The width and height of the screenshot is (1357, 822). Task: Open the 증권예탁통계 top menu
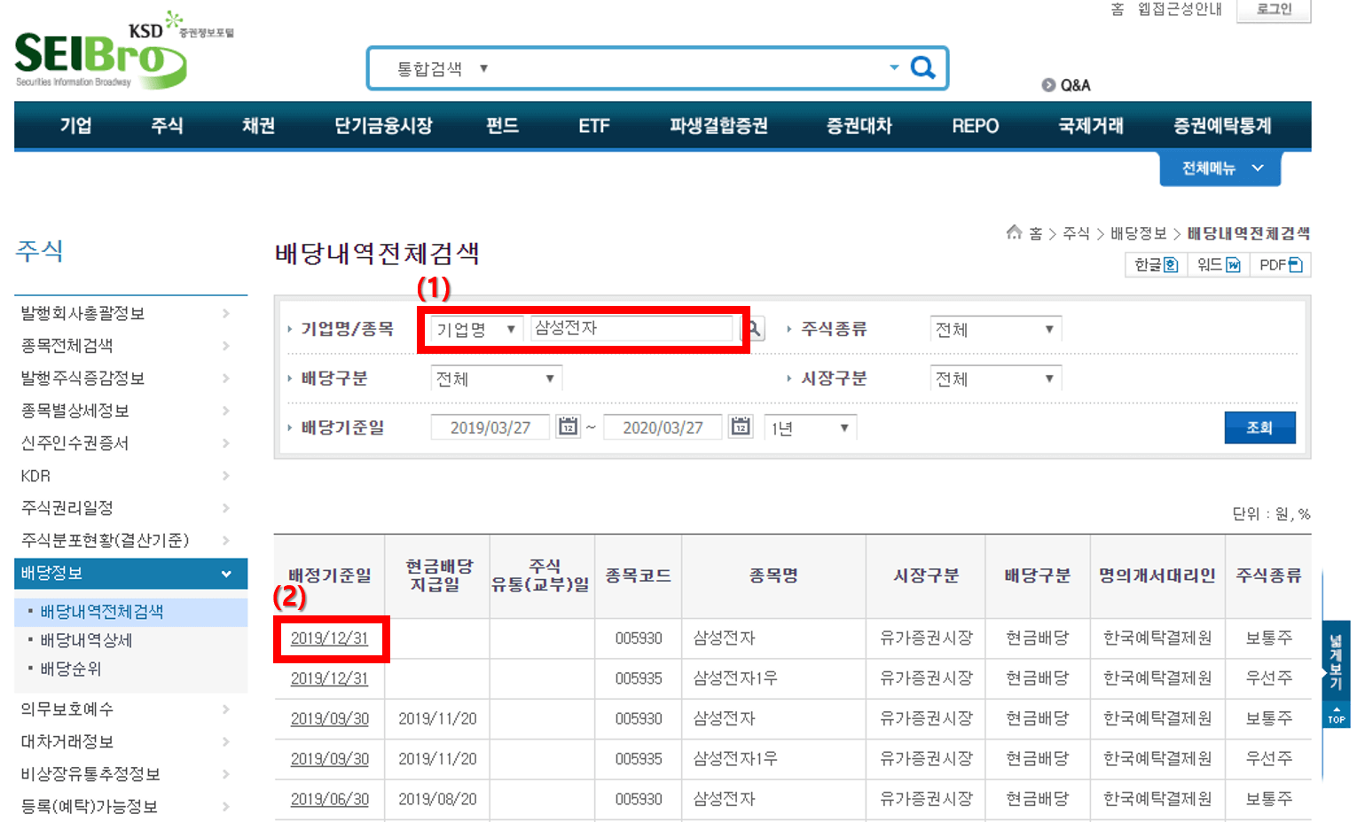[1222, 126]
